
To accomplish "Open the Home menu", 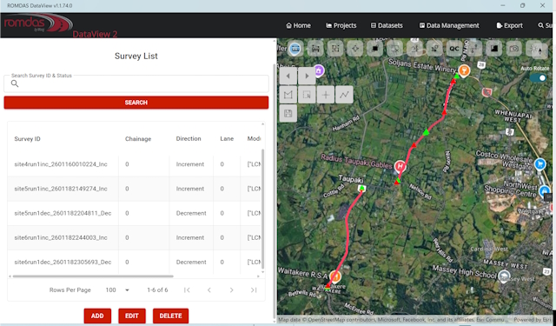I will coord(298,25).
